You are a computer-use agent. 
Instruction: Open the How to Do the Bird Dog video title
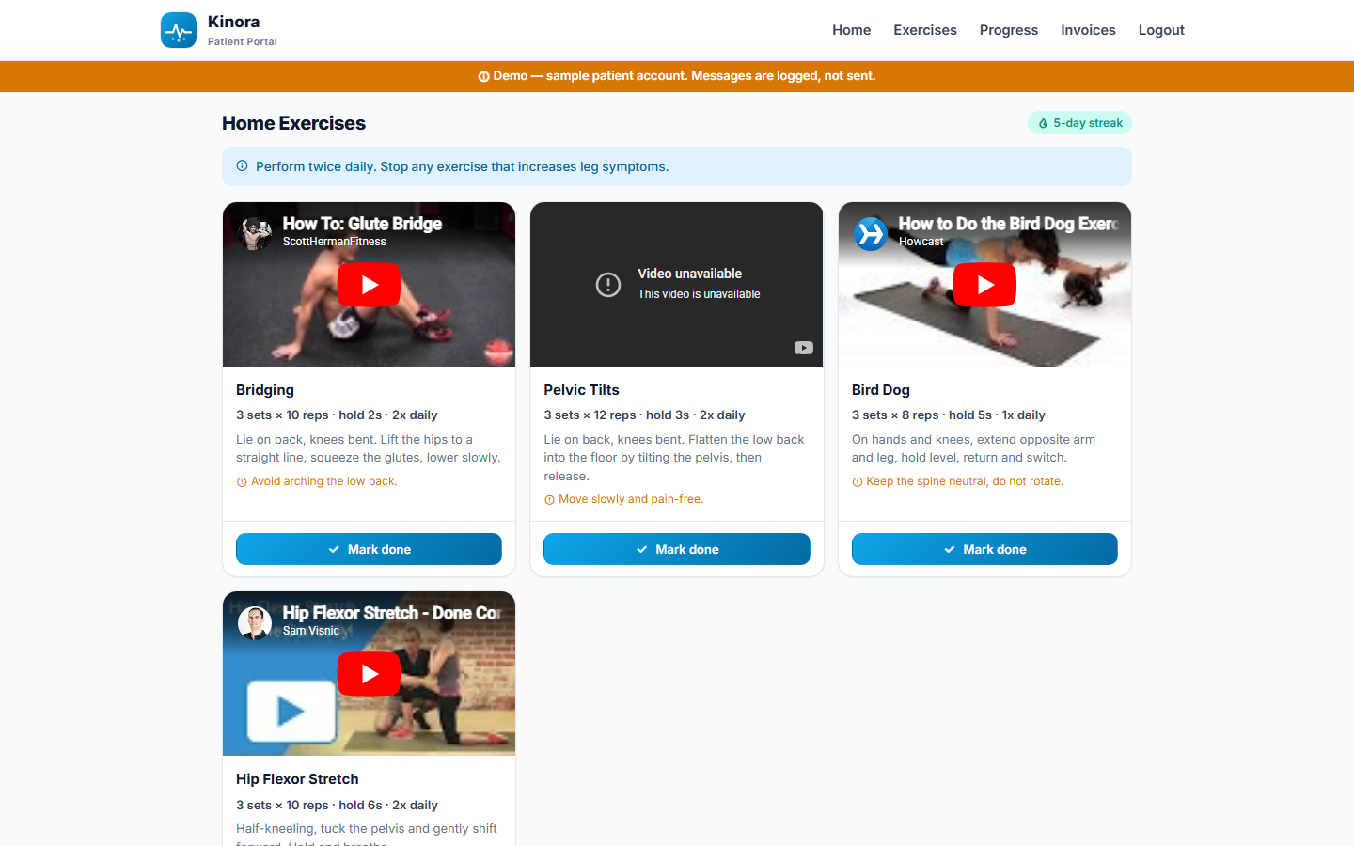pos(1008,224)
